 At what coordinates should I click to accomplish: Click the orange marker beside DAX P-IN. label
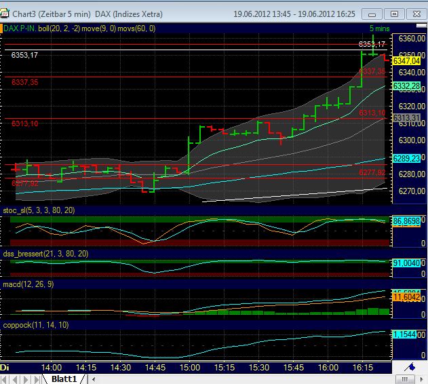1,28
